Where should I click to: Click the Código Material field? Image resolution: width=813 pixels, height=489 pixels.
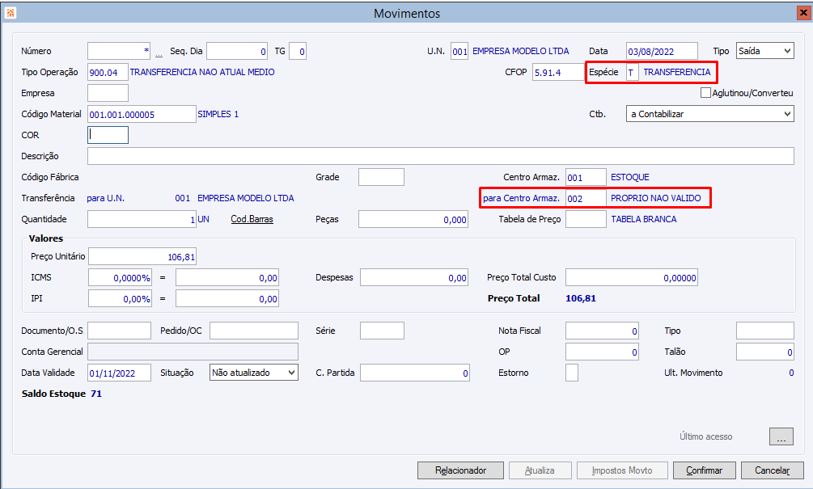click(x=142, y=114)
